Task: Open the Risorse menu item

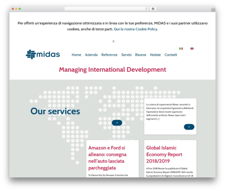Action: click(140, 55)
